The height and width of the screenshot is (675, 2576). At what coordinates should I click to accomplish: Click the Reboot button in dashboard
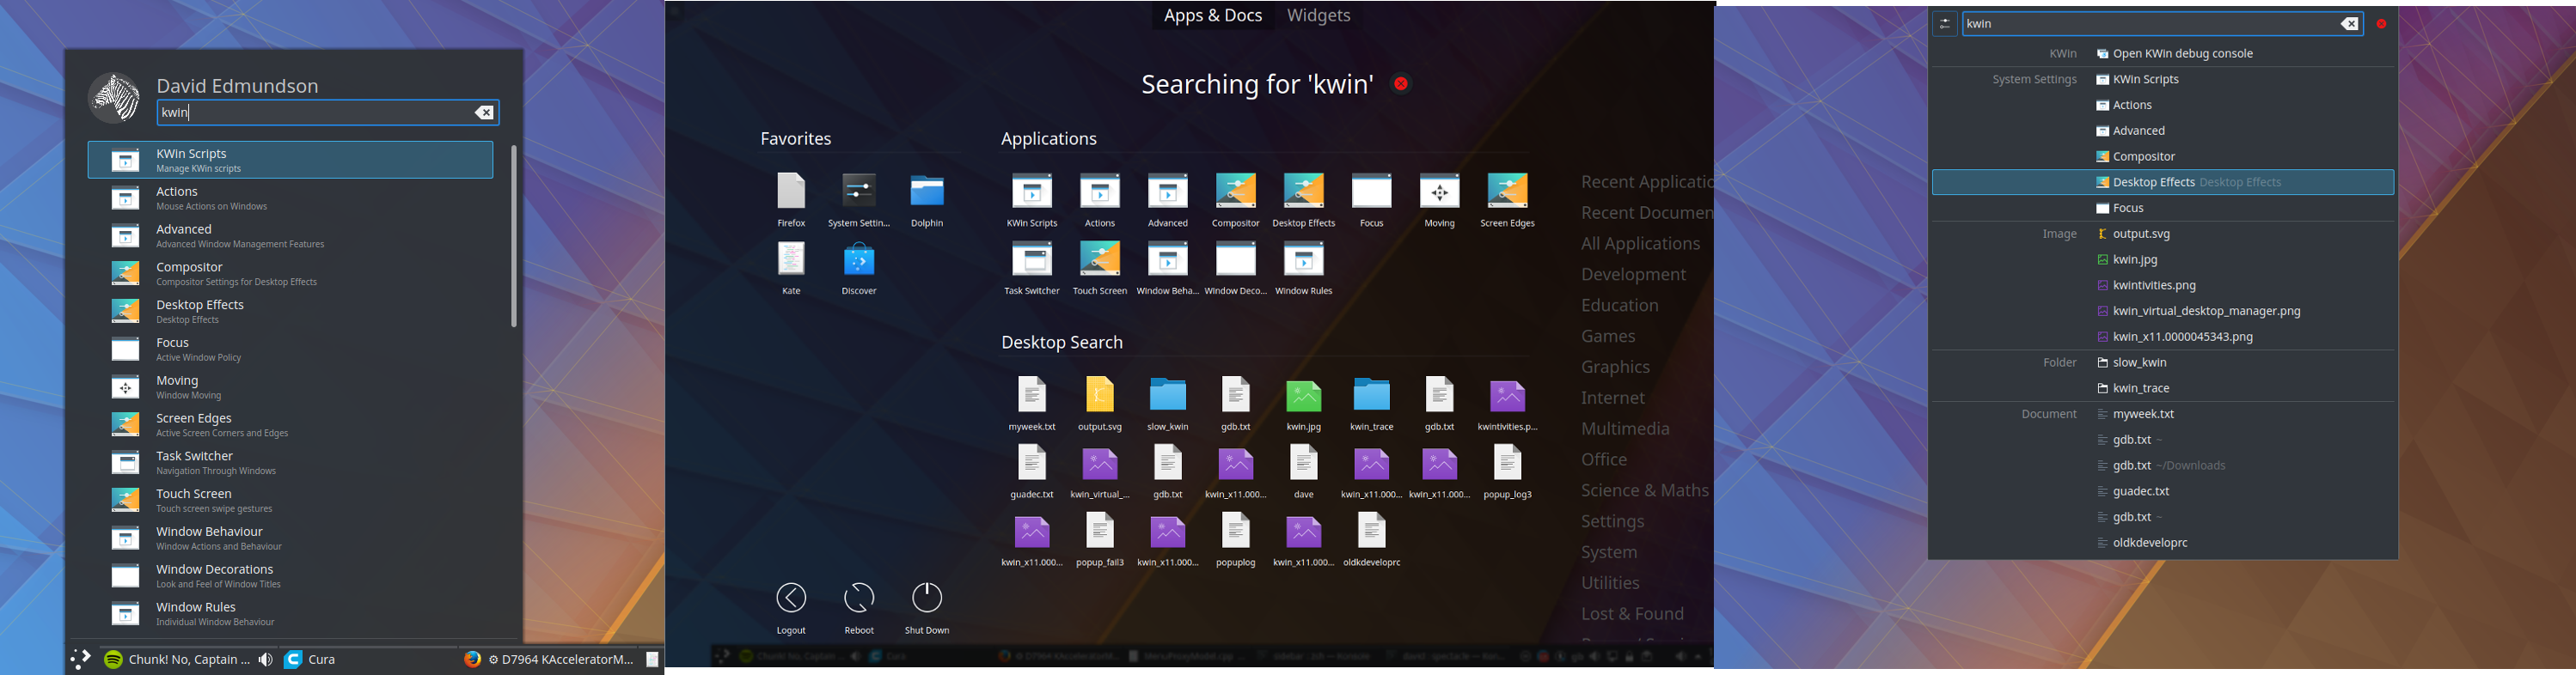pyautogui.click(x=859, y=608)
